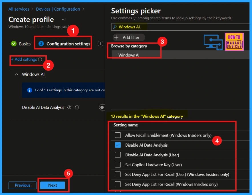
Task: Click the step 3 circle icon
Action: 100,44
